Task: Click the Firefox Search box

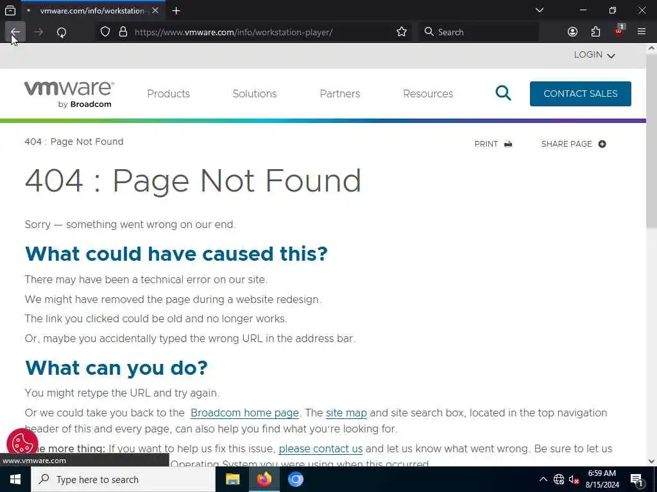Action: (479, 32)
